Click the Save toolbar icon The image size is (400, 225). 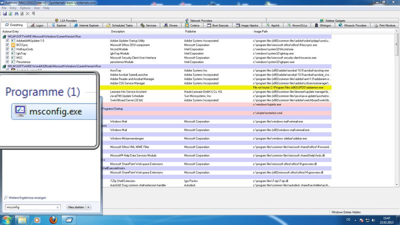[4, 13]
